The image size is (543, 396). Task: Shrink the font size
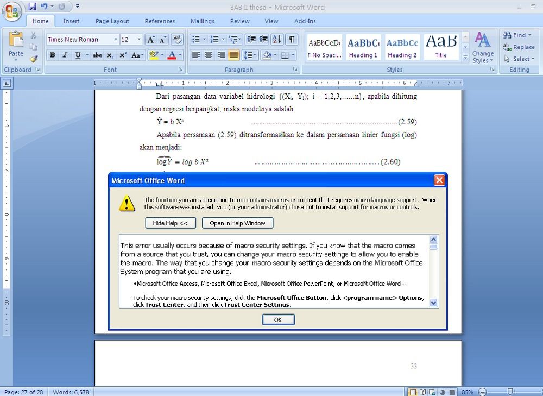(x=162, y=40)
